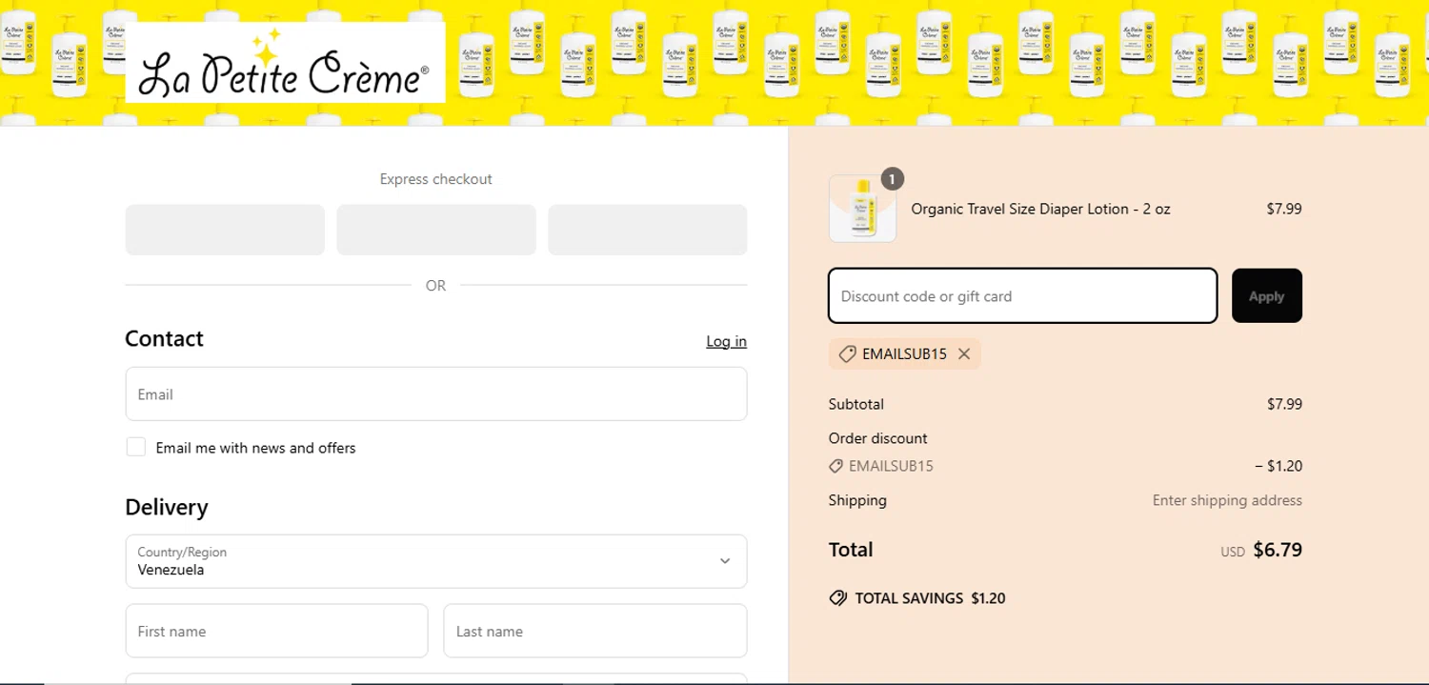Click the tag icon on EMAILSUB15 chip
1429x685 pixels.
(x=847, y=353)
